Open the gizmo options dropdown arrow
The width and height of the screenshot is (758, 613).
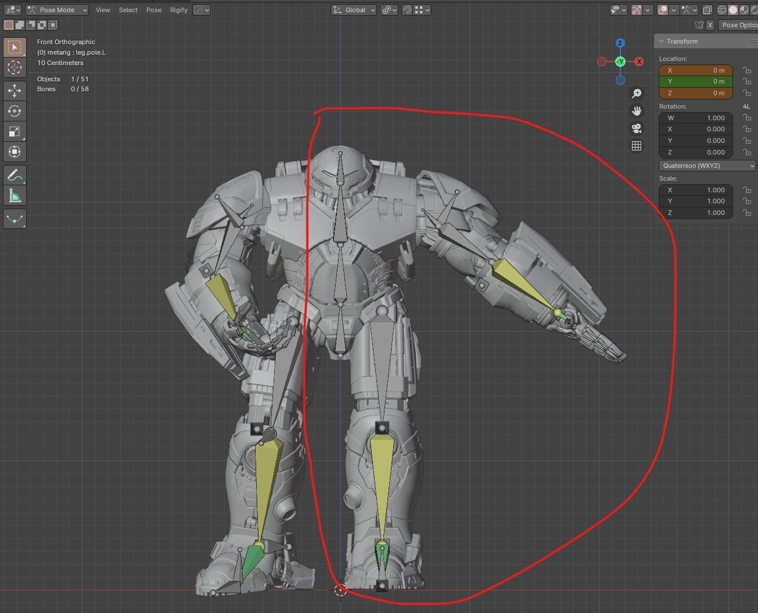(x=648, y=10)
